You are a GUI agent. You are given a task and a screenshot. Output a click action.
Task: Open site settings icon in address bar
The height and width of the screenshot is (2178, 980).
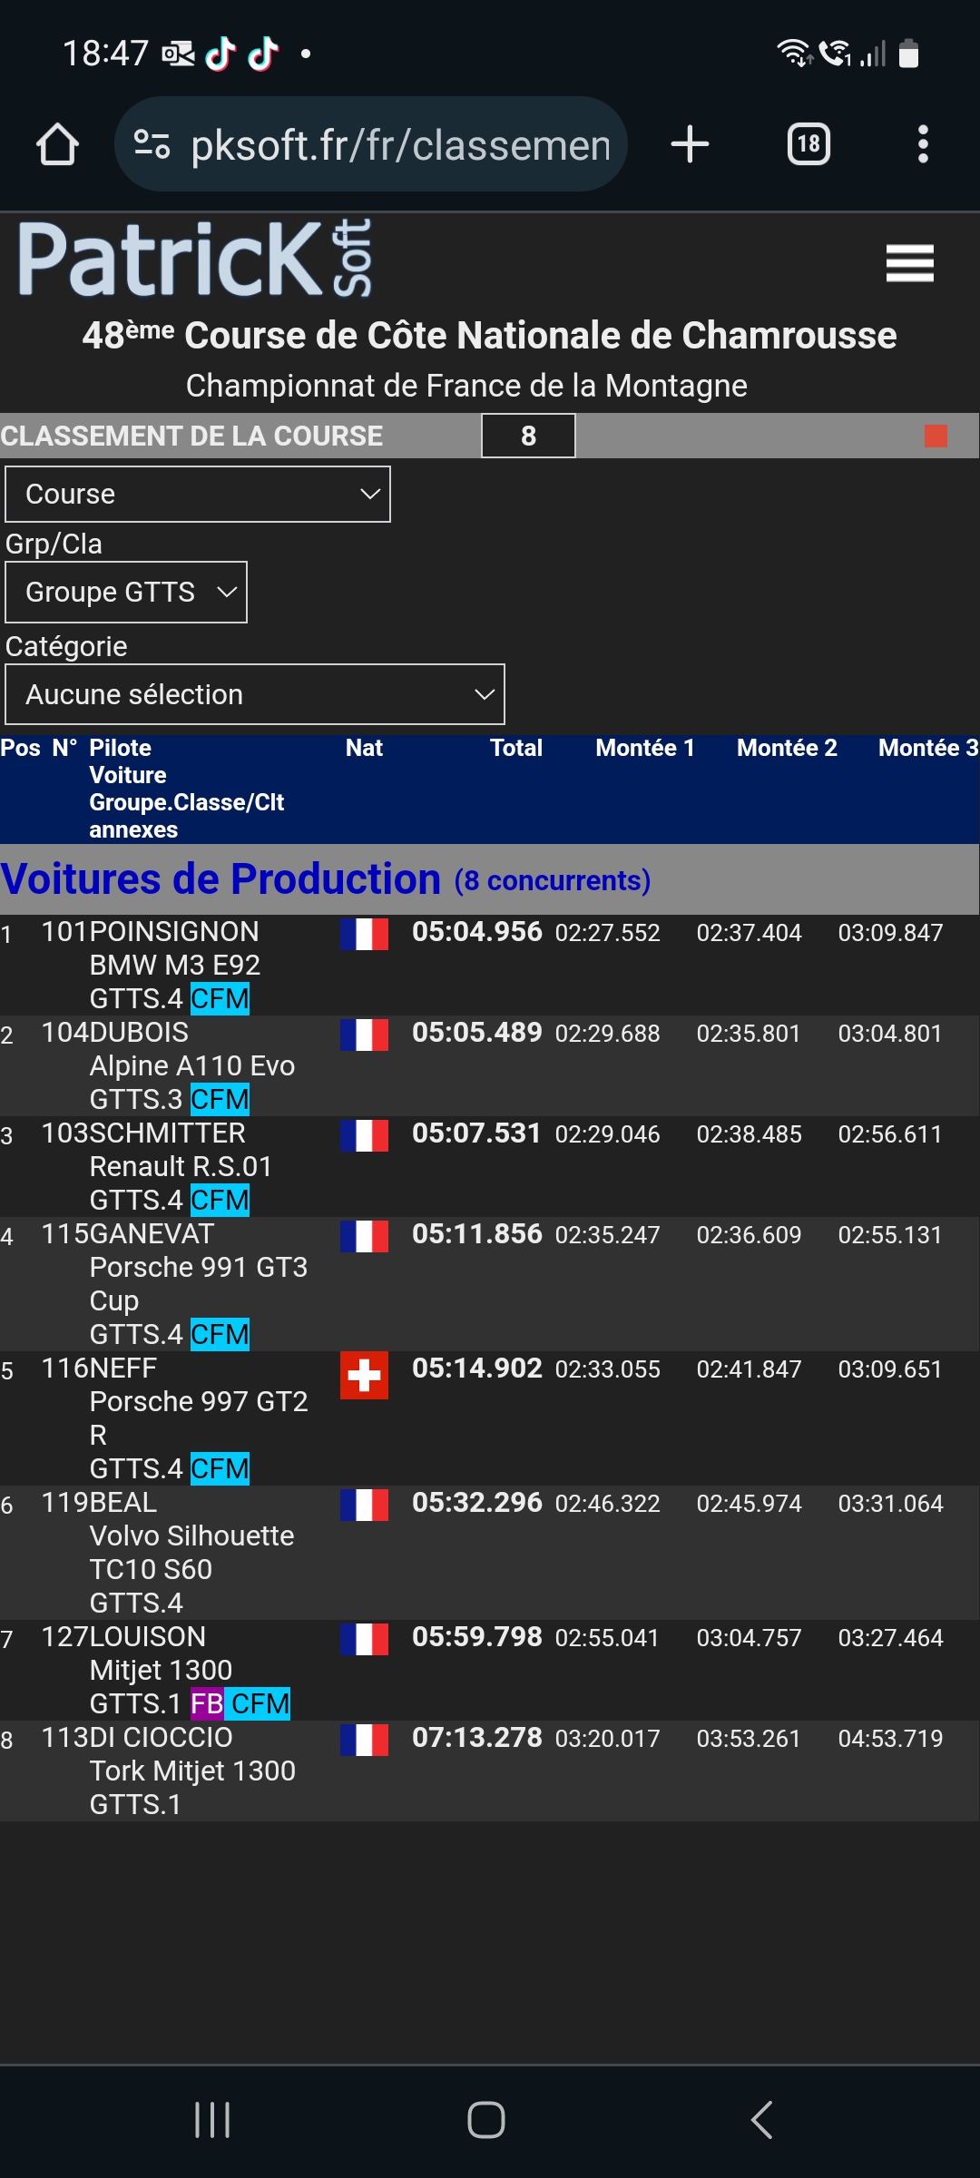(x=152, y=144)
